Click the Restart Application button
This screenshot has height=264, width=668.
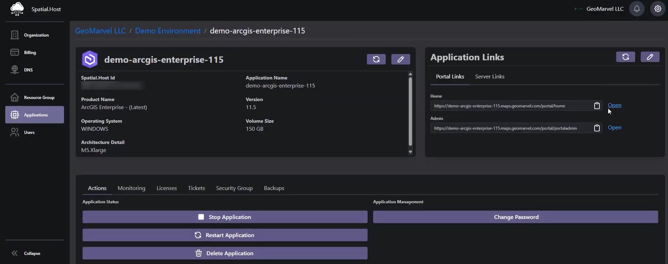[x=225, y=235]
